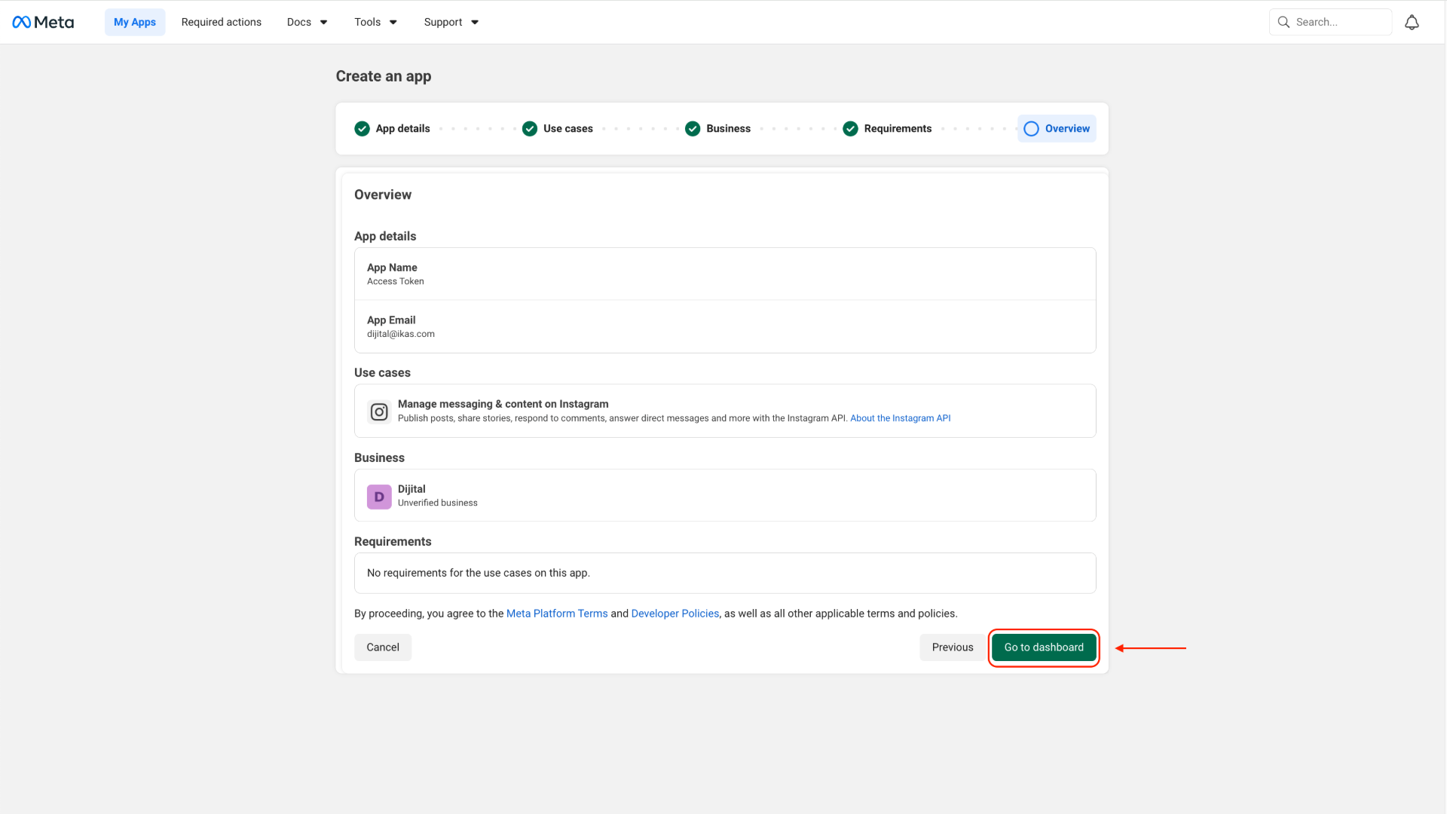Screen dimensions: 1447x814
Task: Click the App Name value Access Token
Action: click(x=396, y=281)
